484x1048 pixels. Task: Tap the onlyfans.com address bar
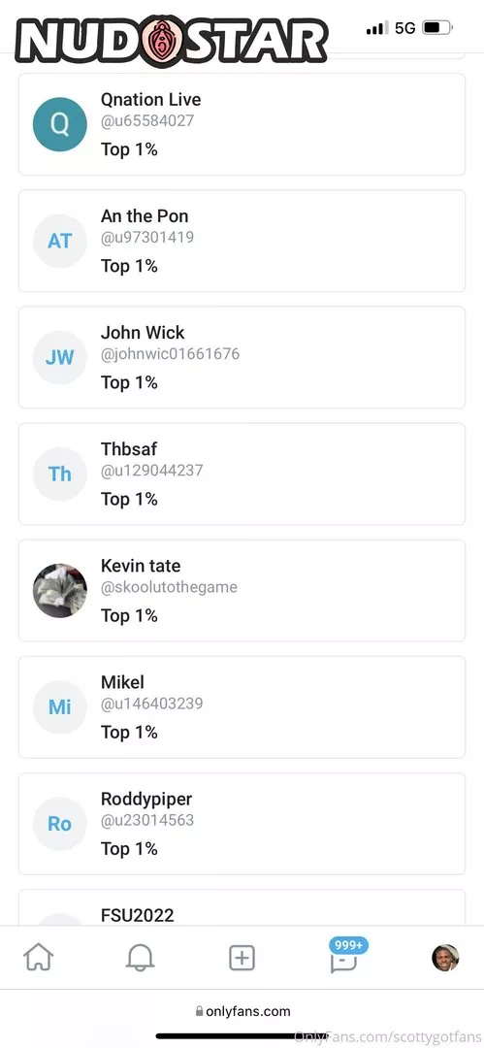point(242,1011)
